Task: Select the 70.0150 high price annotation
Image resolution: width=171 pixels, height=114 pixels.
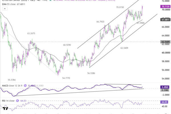Action: coord(120,7)
